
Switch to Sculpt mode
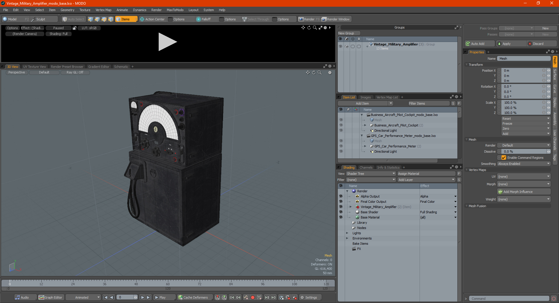[44, 19]
